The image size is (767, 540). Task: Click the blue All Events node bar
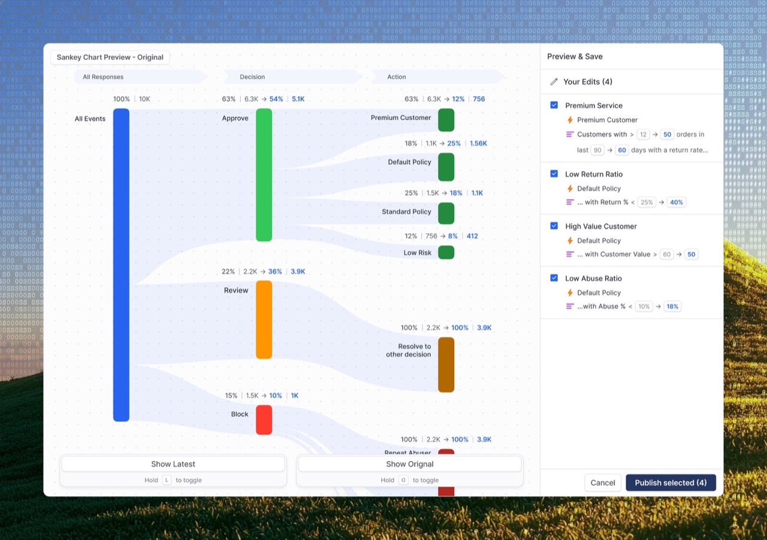click(x=121, y=265)
